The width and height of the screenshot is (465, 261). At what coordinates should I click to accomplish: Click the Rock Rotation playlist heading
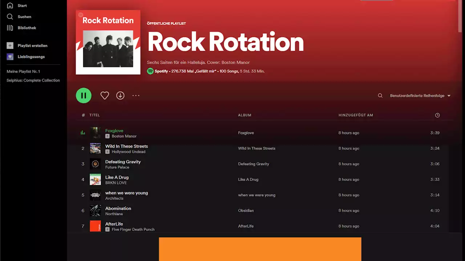(225, 42)
